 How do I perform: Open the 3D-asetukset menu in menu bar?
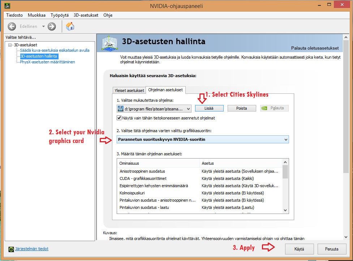(86, 15)
